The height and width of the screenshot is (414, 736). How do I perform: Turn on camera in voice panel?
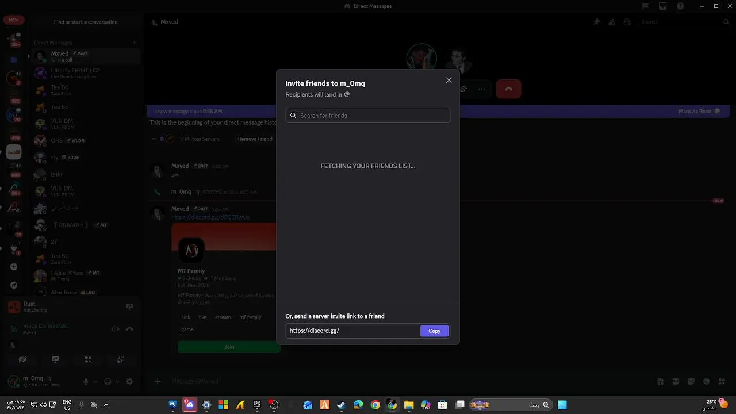[22, 360]
